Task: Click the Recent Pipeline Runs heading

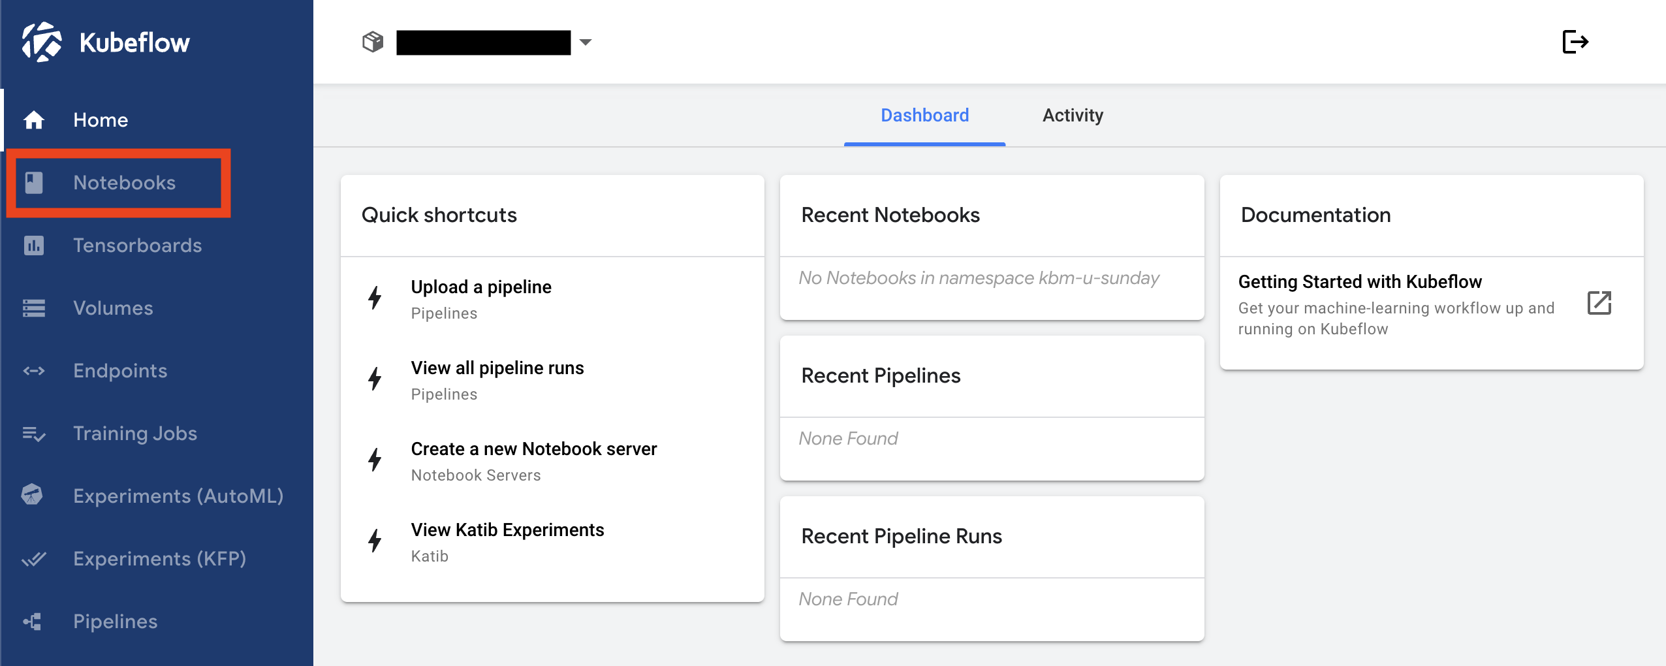Action: [902, 536]
